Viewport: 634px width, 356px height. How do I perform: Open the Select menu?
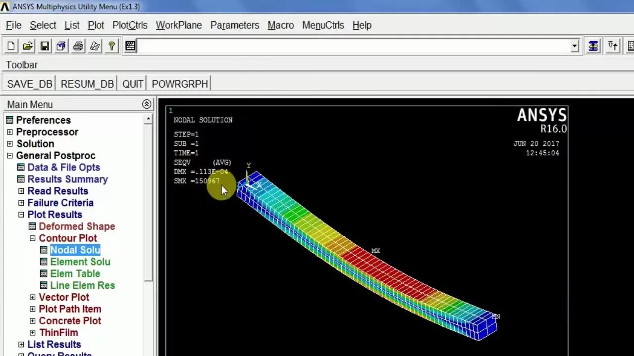point(43,25)
